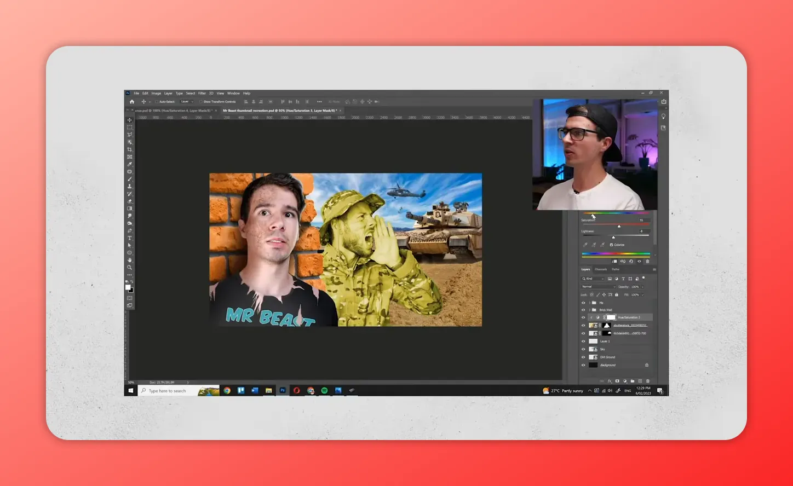Viewport: 793px width, 486px height.
Task: Select the Spot Healing Brush tool
Action: tap(130, 172)
